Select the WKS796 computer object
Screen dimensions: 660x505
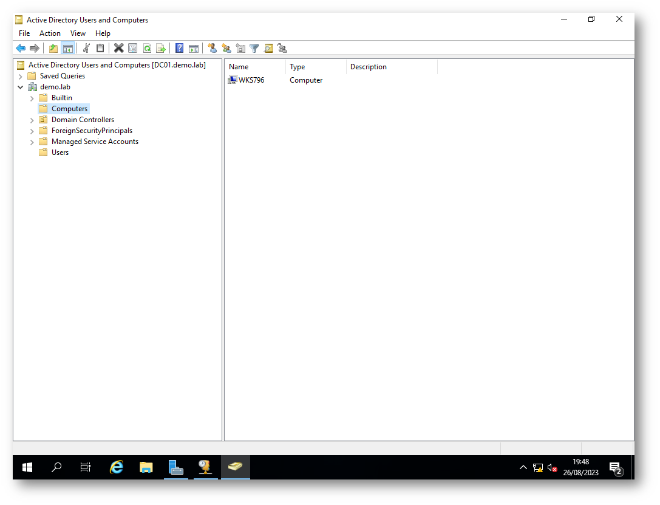pos(251,80)
